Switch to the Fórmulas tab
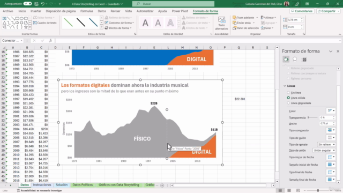 pos(86,11)
